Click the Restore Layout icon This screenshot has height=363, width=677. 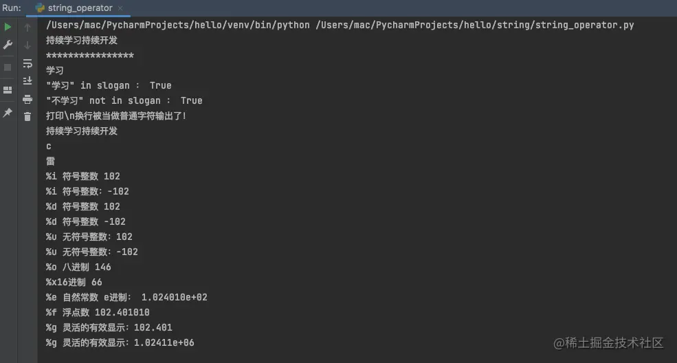coord(8,90)
